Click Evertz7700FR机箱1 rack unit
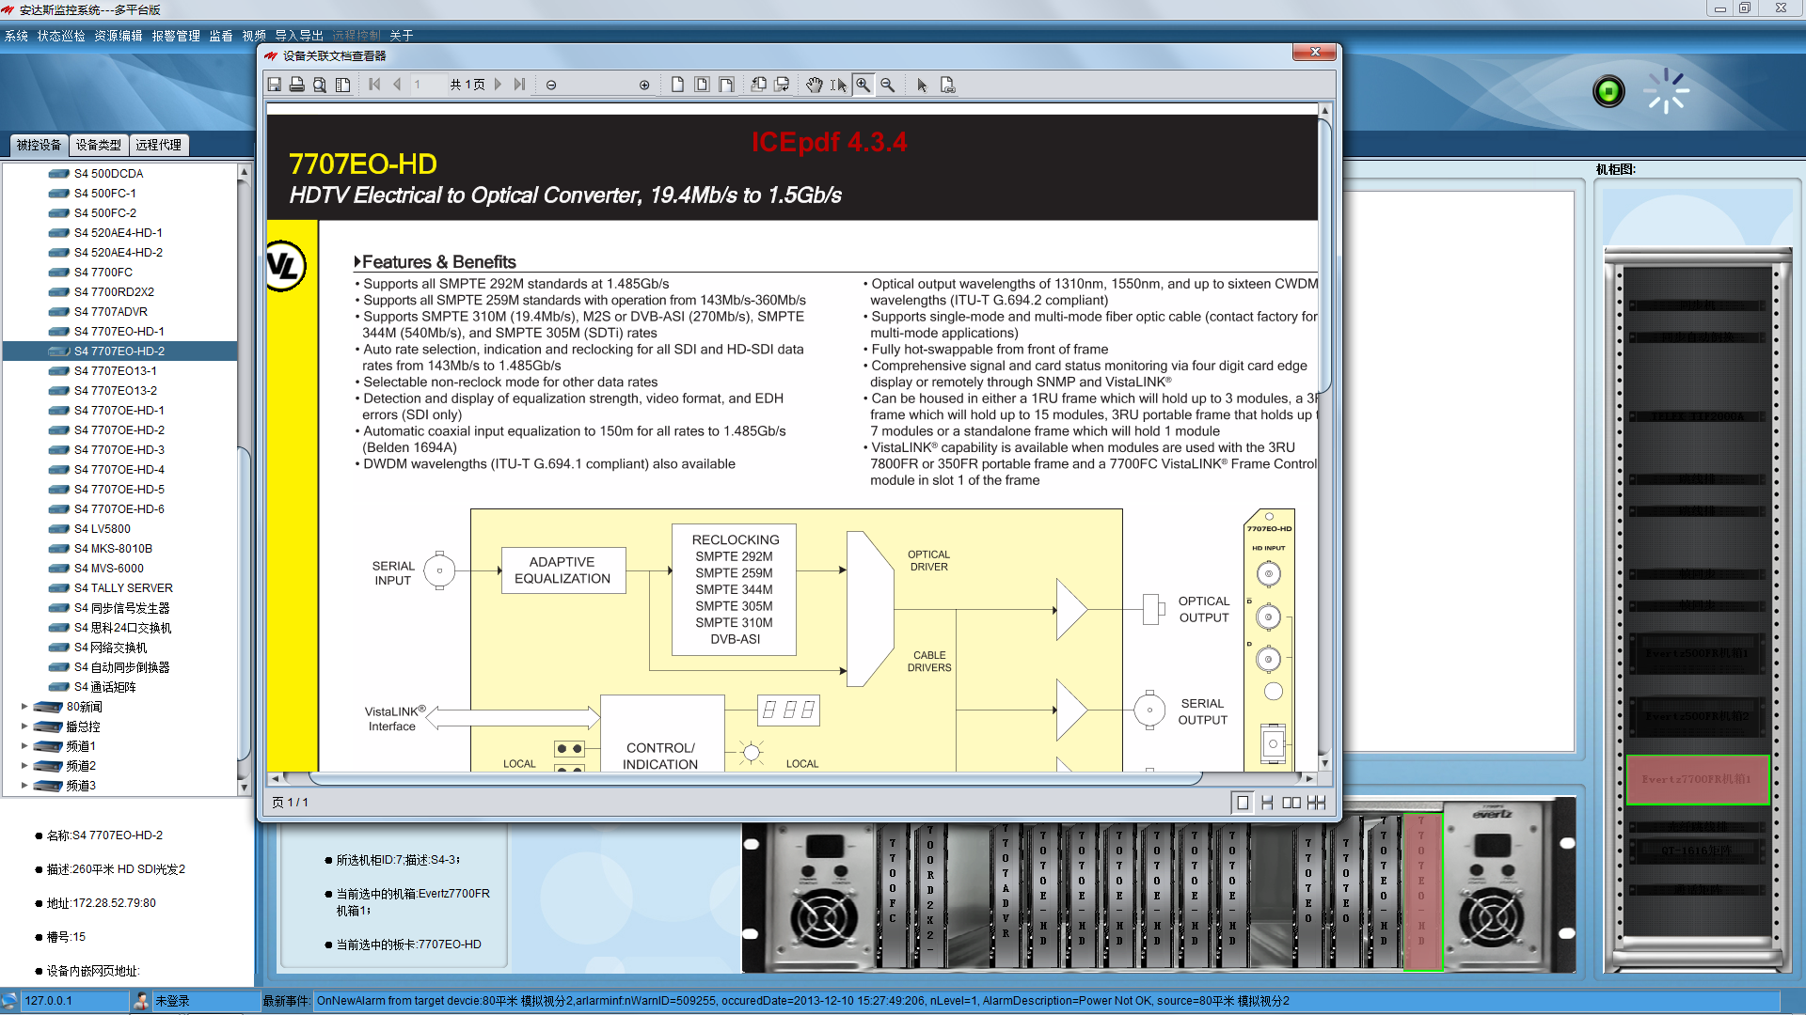1806x1015 pixels. [1696, 779]
